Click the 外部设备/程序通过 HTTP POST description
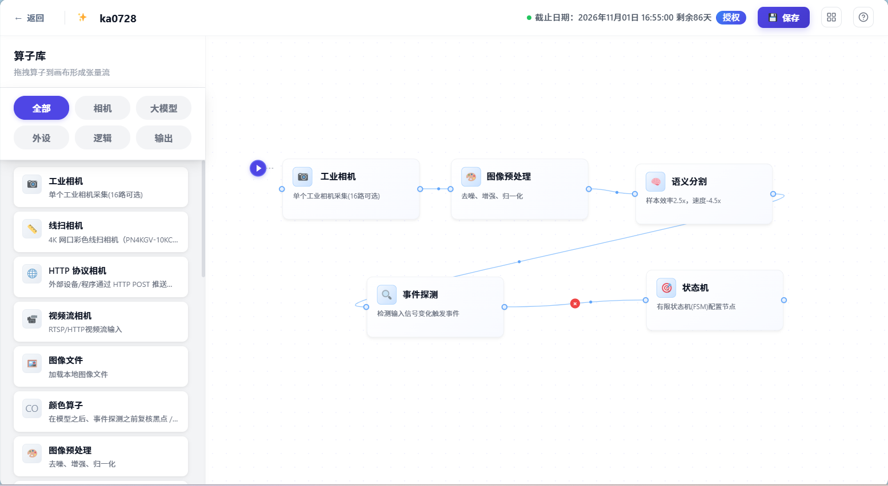 click(x=110, y=284)
